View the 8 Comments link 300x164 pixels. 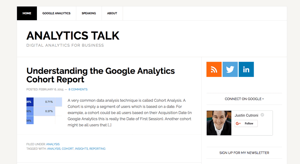[78, 90]
